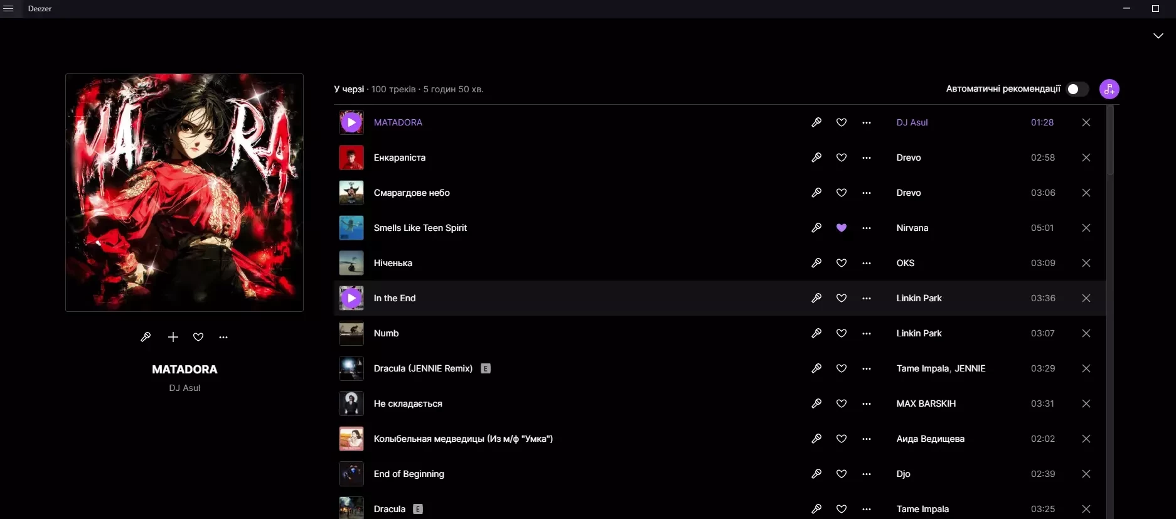Click the large MATADORA album cover
This screenshot has width=1176, height=519.
pyautogui.click(x=184, y=193)
